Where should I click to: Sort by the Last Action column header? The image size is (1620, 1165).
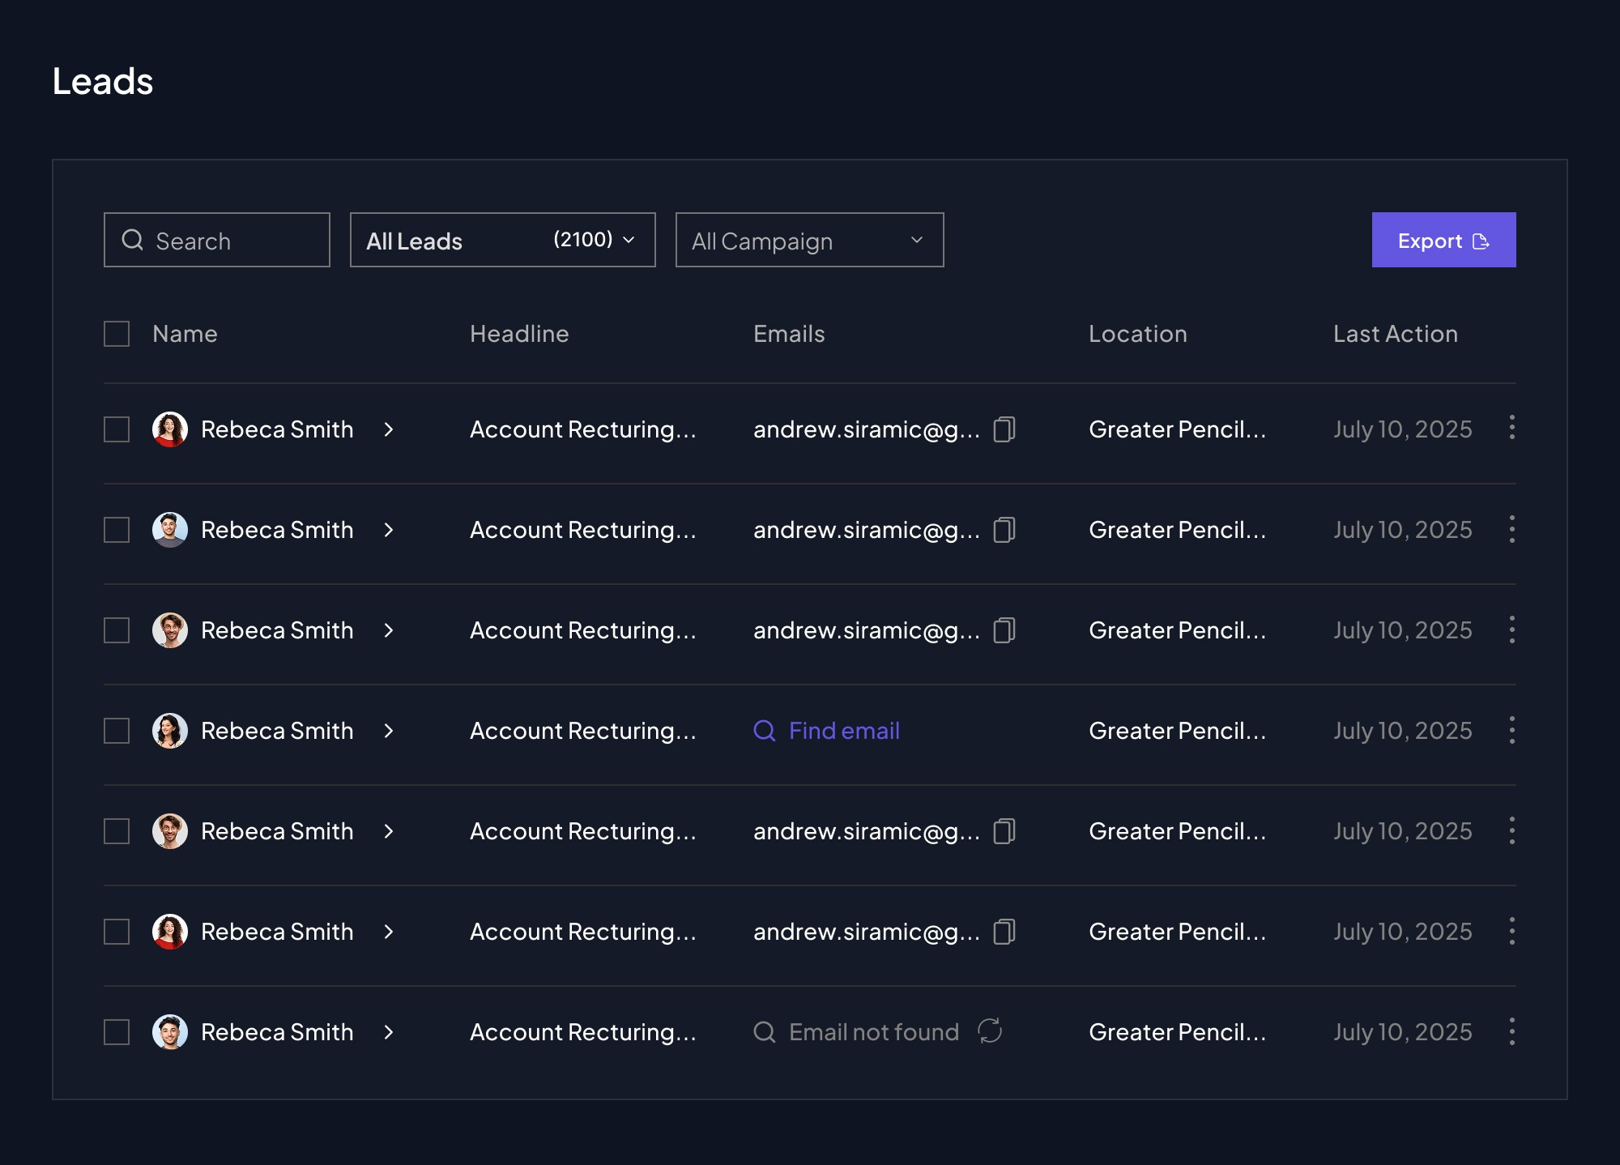[1395, 334]
